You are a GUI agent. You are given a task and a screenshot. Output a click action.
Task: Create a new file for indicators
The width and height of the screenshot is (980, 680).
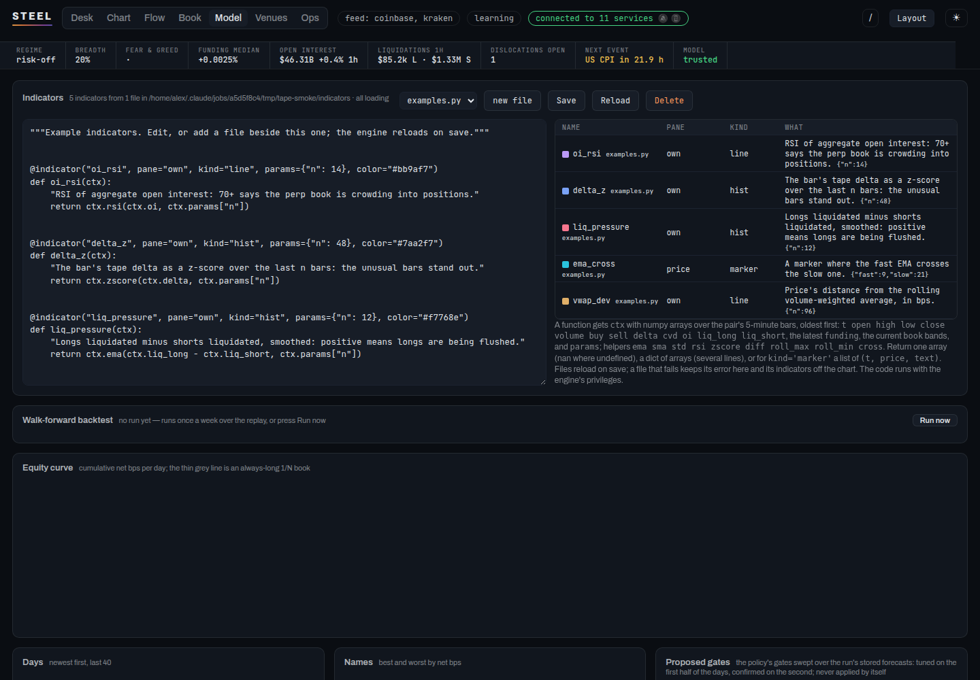click(x=512, y=101)
